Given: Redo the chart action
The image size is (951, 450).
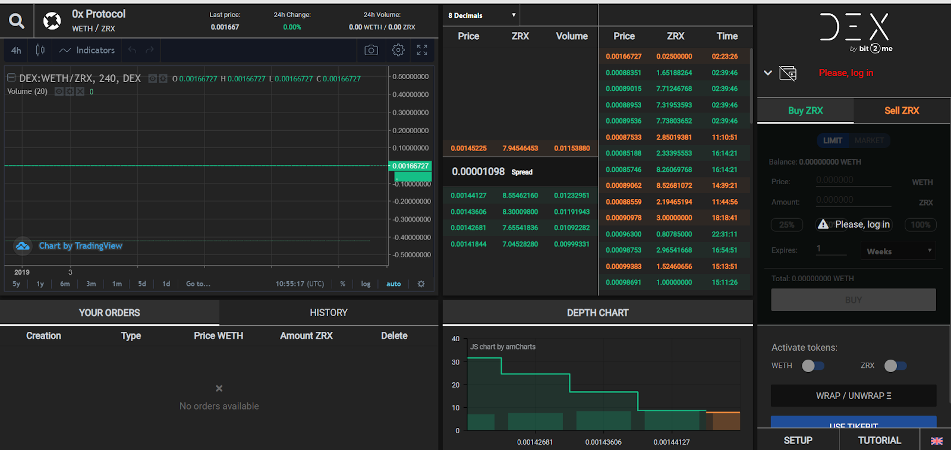Looking at the screenshot, I should 150,51.
